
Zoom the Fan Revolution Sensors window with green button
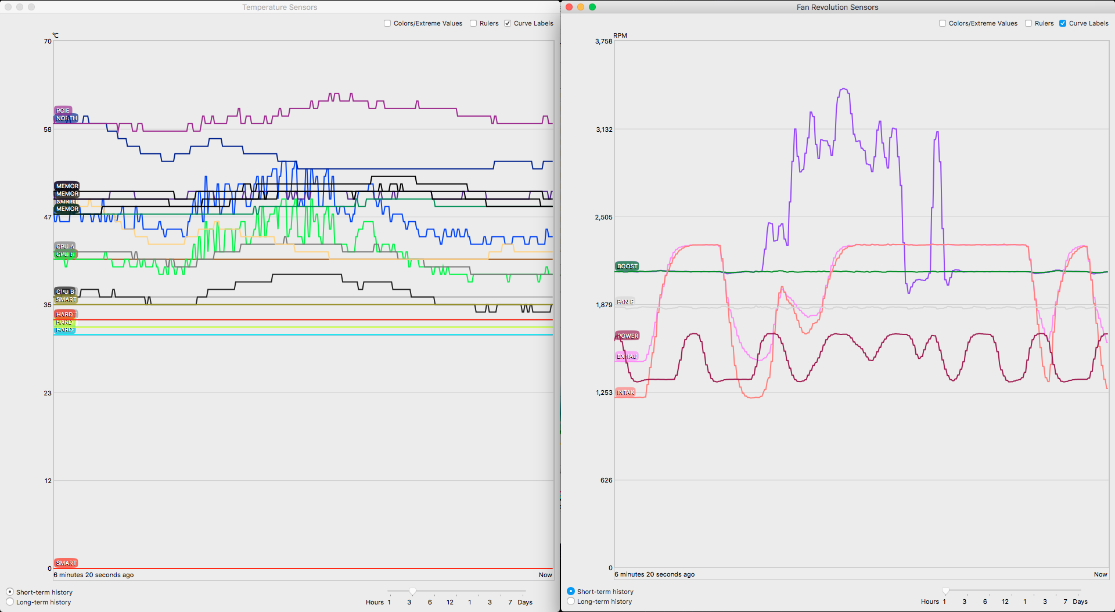pos(592,7)
